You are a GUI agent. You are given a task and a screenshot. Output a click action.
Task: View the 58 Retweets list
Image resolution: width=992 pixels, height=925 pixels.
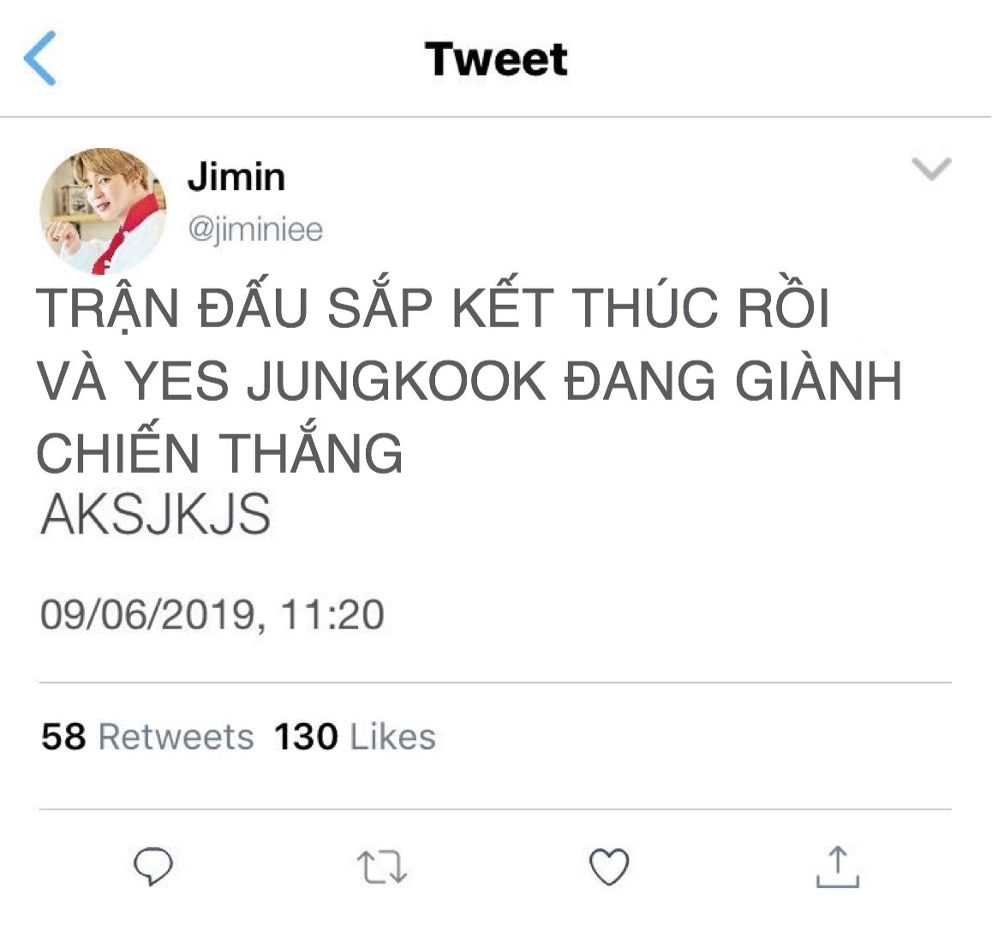tap(147, 737)
